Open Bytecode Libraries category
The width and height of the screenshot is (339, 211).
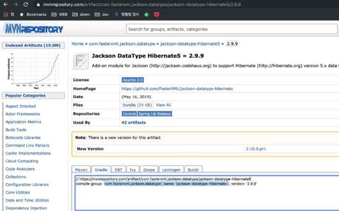tap(23, 138)
